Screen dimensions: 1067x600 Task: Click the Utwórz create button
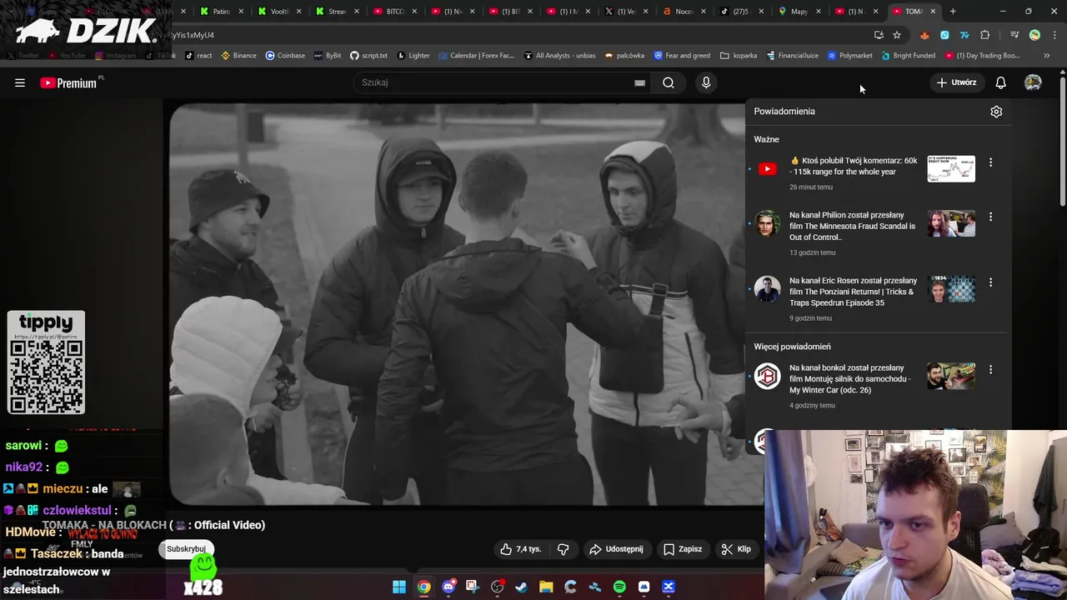point(956,82)
